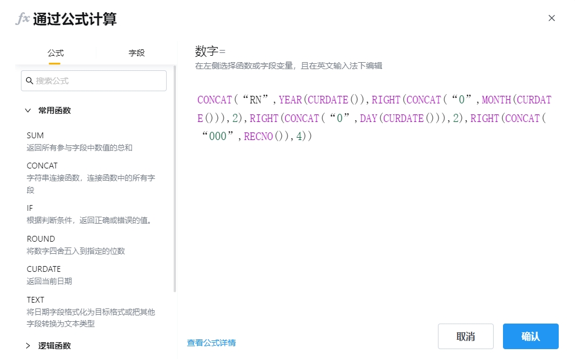Viewport: 575px width, 359px height.
Task: Choose the IF function
Action: point(30,208)
